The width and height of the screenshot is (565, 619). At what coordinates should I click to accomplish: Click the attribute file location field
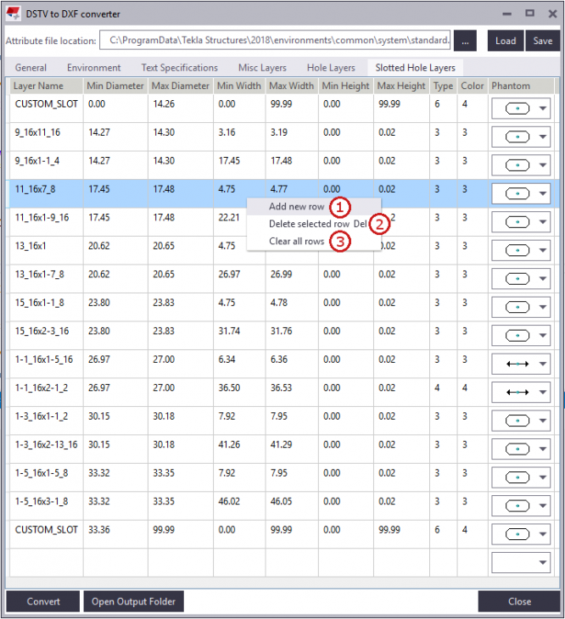[x=275, y=40]
